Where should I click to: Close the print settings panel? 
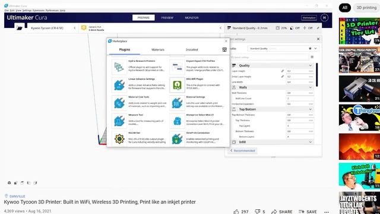(x=318, y=39)
